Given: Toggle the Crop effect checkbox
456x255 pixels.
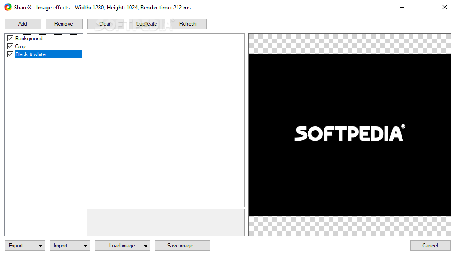Looking at the screenshot, I should [10, 46].
